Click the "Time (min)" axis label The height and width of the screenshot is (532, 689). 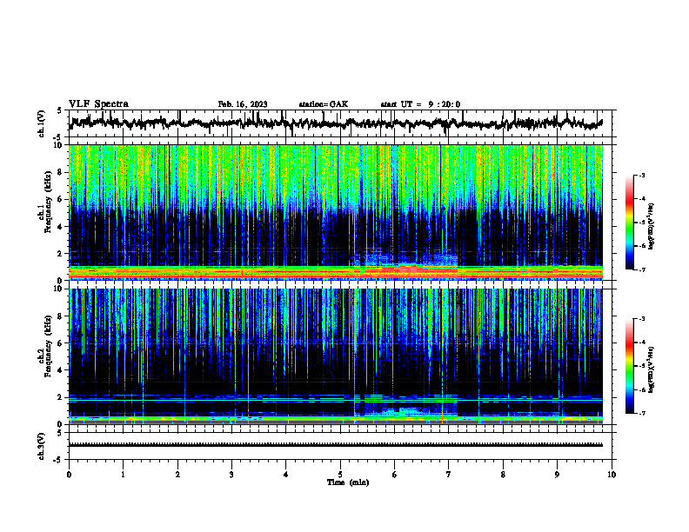pyautogui.click(x=348, y=482)
